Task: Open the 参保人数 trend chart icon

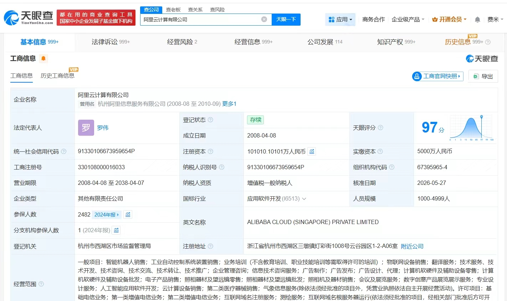Action: 128,214
